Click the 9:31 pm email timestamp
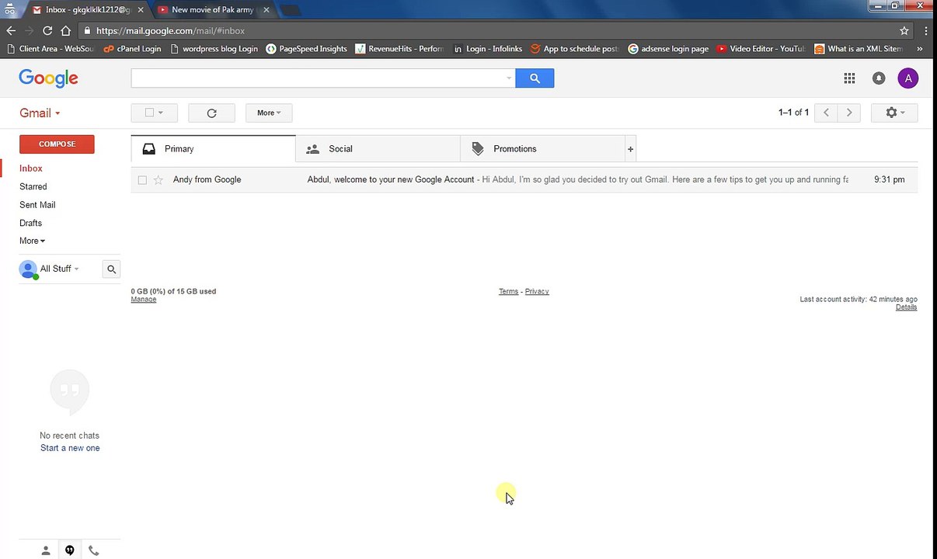 [x=889, y=179]
